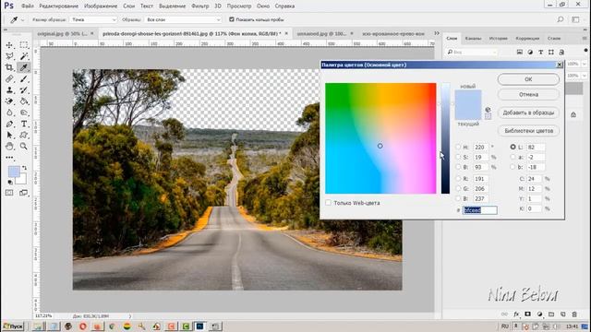Select the Path Selection tool
The image size is (591, 332).
[x=9, y=135]
